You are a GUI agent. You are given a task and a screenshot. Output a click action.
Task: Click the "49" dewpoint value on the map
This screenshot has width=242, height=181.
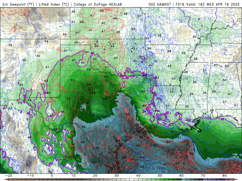coord(89,69)
